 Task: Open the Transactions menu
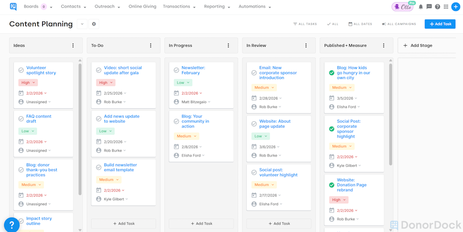tap(180, 7)
